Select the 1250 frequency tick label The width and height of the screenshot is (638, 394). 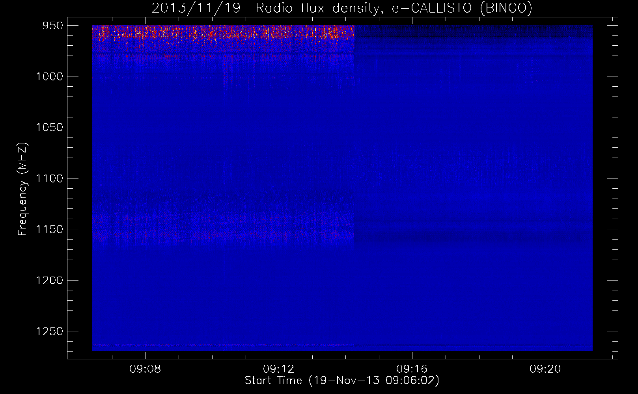(49, 331)
